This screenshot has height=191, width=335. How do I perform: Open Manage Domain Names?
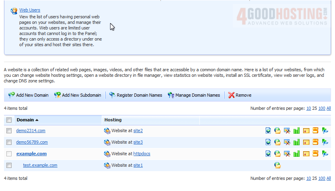click(x=194, y=95)
